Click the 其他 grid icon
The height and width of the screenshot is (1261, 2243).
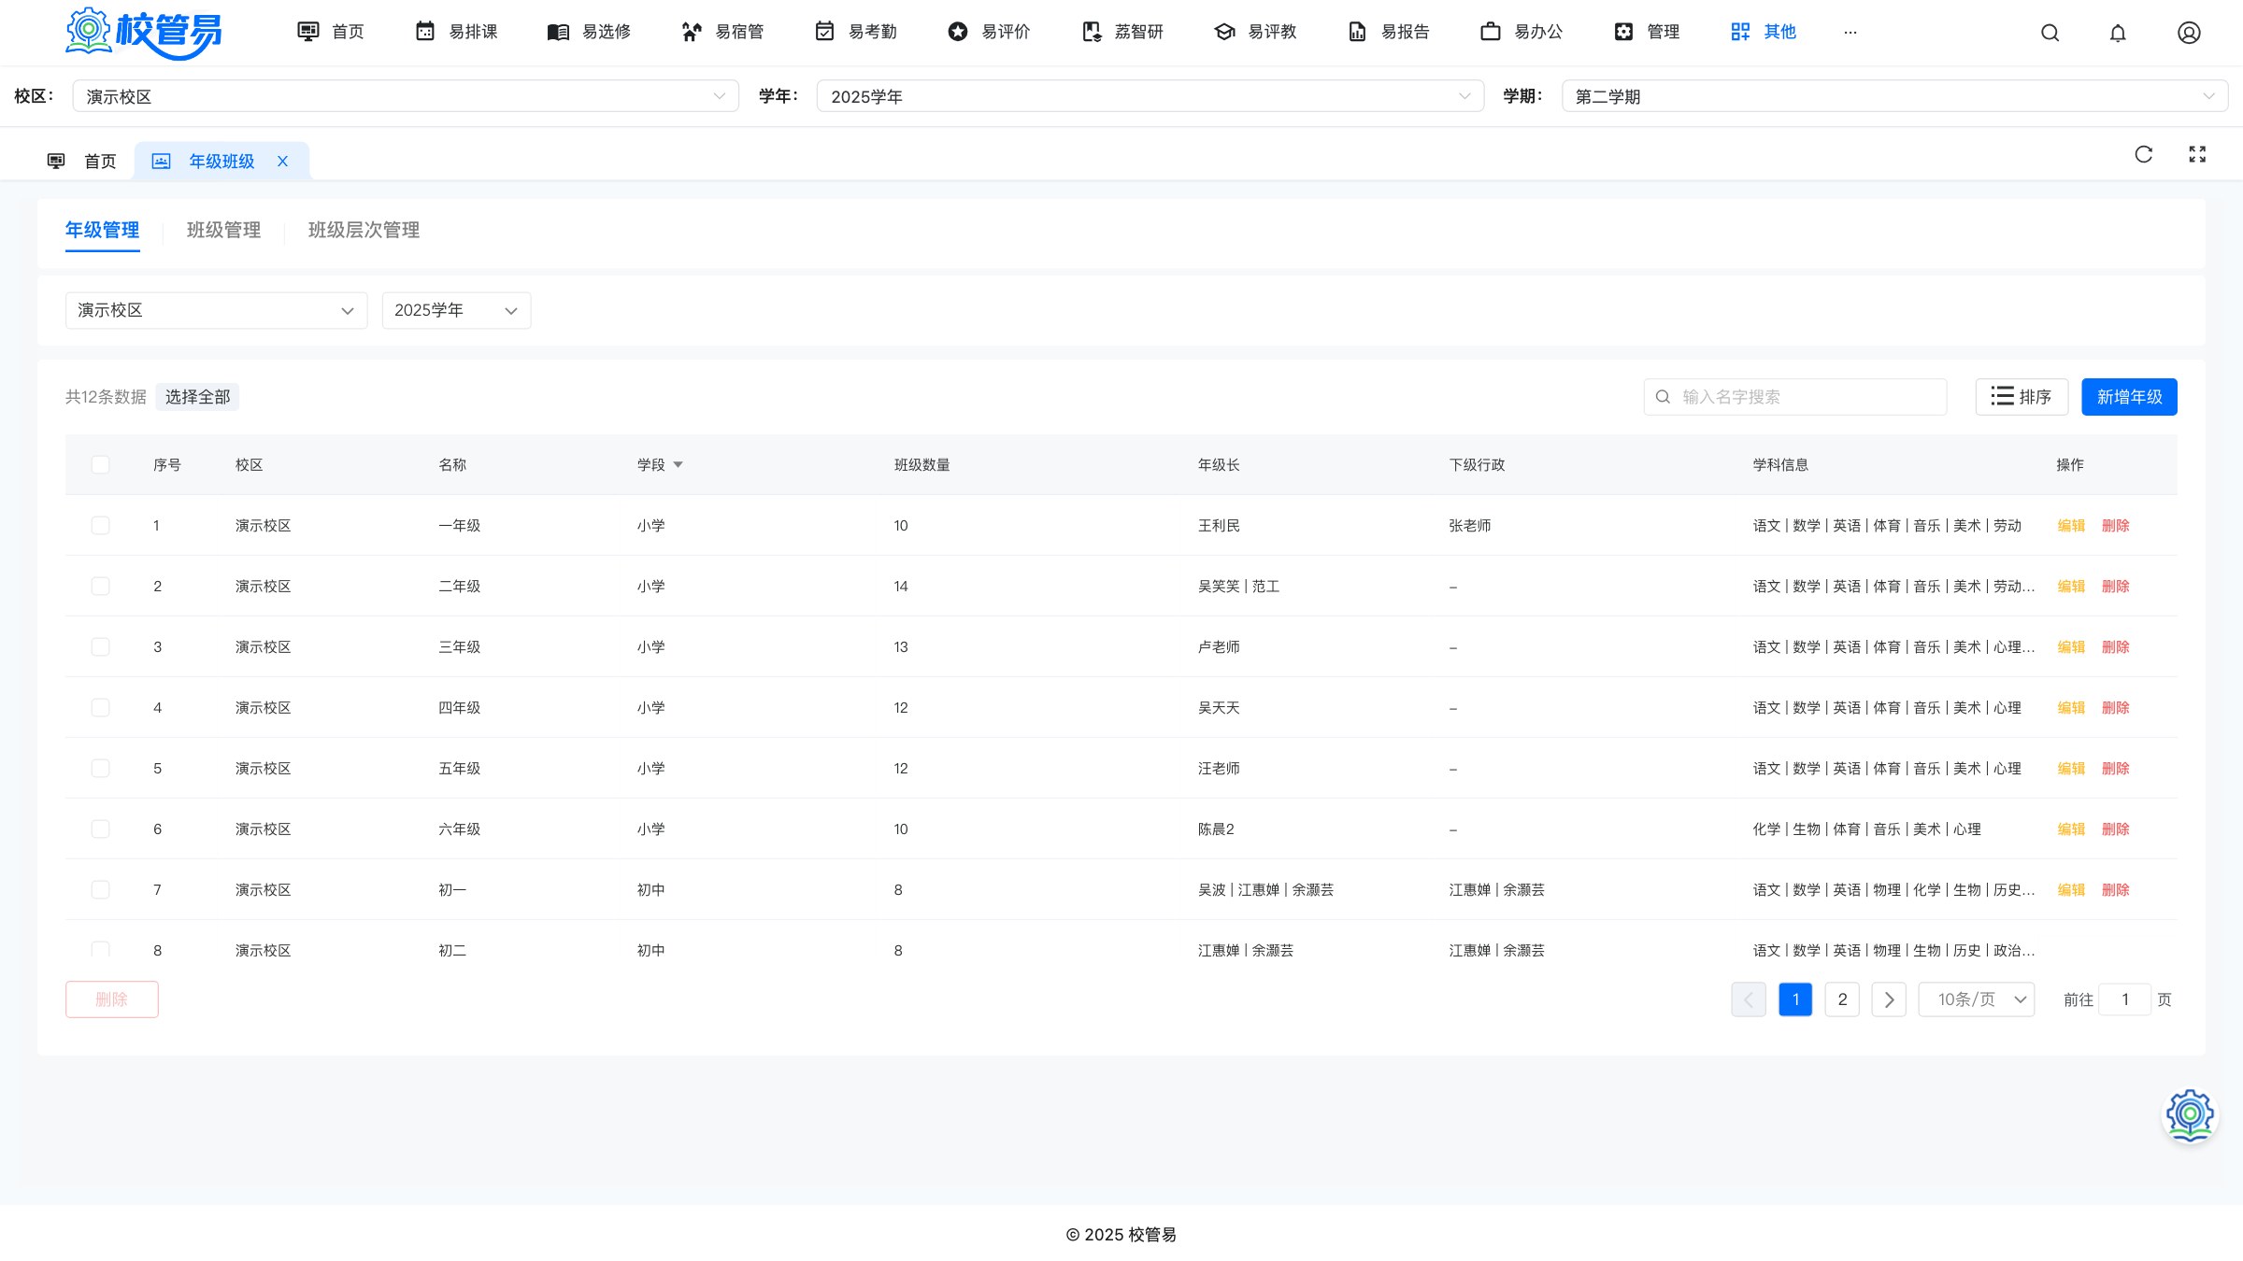tap(1740, 32)
